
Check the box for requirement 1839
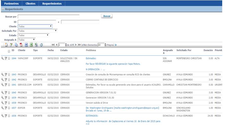click(9, 98)
